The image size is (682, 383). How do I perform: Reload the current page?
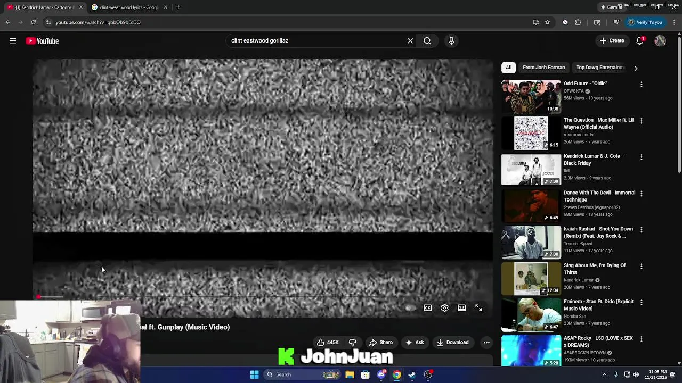tap(33, 22)
